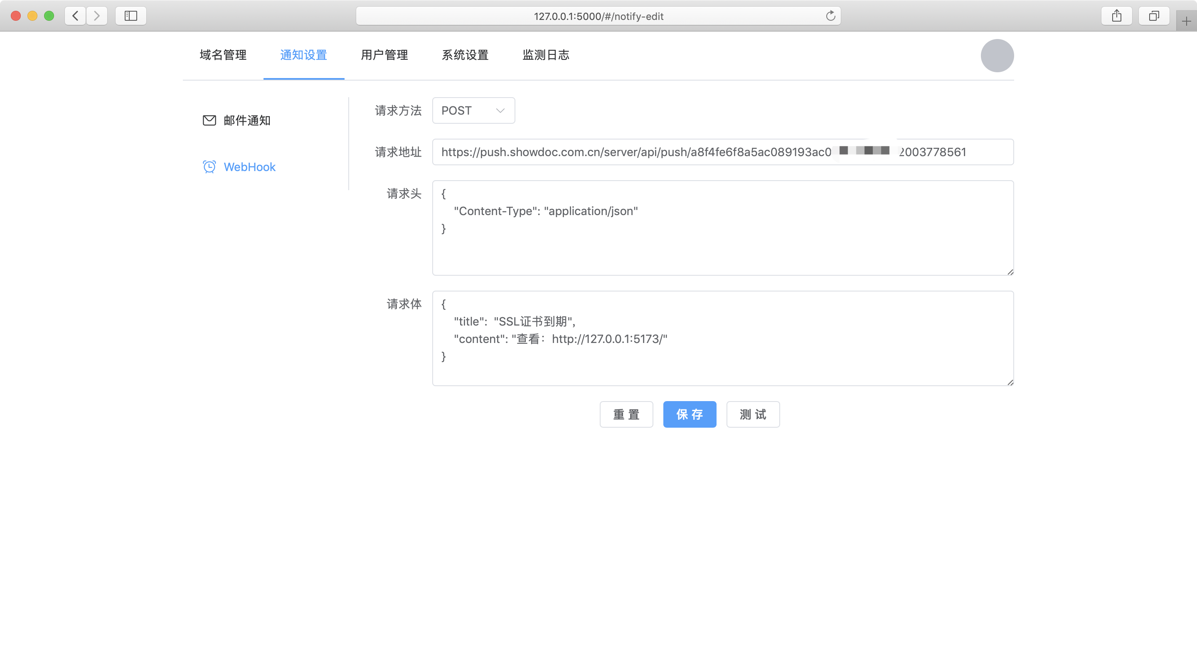The width and height of the screenshot is (1197, 671).
Task: Open the 监测日志 tab
Action: tap(546, 55)
